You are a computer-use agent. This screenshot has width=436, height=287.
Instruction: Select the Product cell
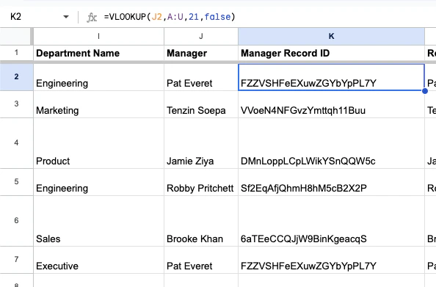[x=98, y=143]
